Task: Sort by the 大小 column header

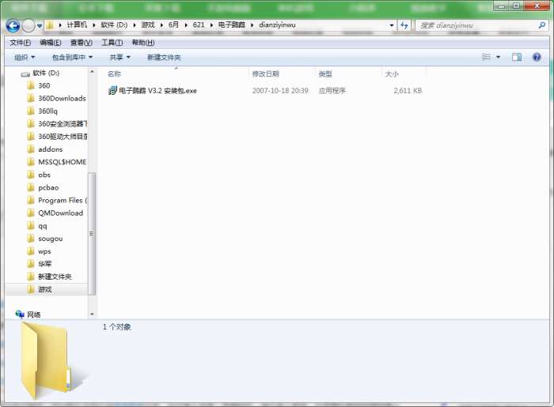Action: coord(392,73)
